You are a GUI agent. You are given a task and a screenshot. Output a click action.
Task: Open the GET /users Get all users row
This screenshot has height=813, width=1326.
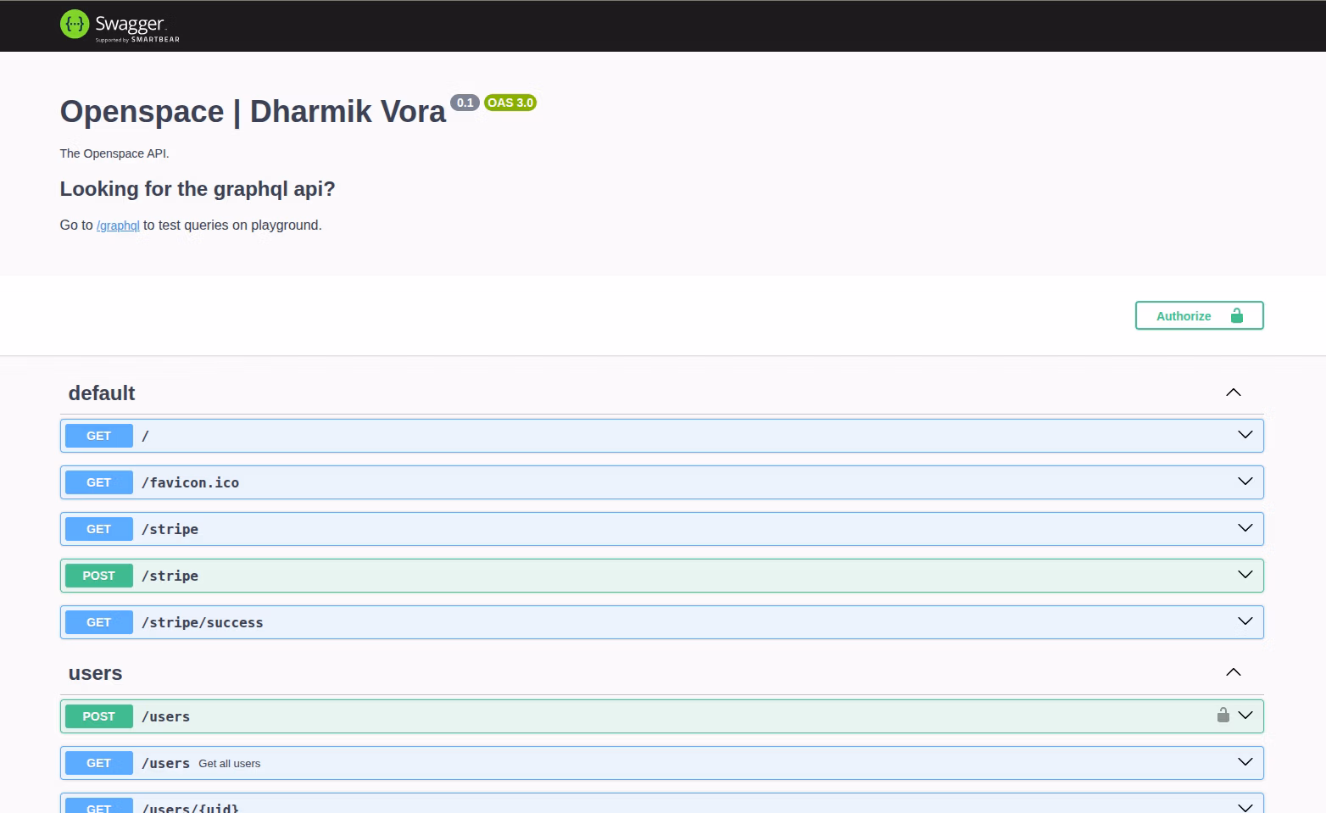pyautogui.click(x=229, y=763)
